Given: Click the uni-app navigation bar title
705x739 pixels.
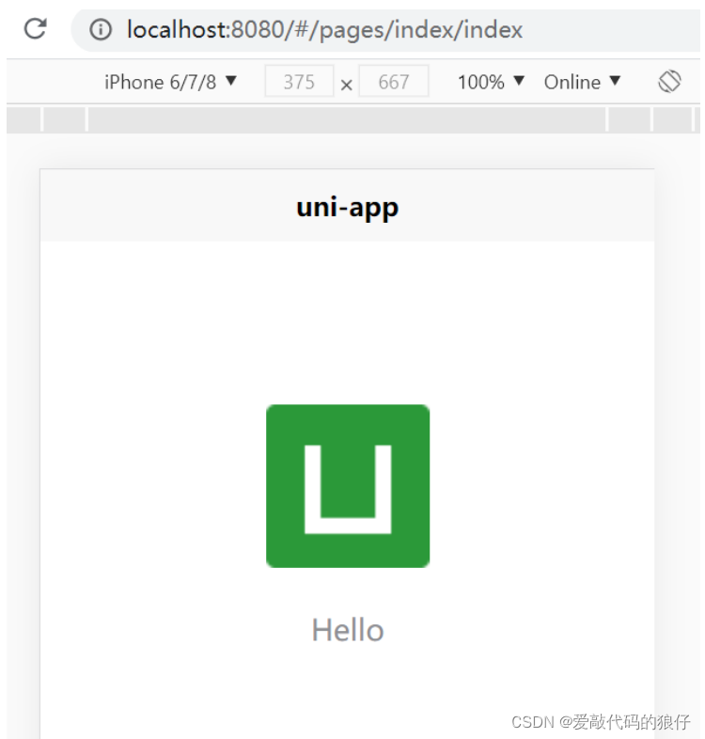Looking at the screenshot, I should click(347, 208).
